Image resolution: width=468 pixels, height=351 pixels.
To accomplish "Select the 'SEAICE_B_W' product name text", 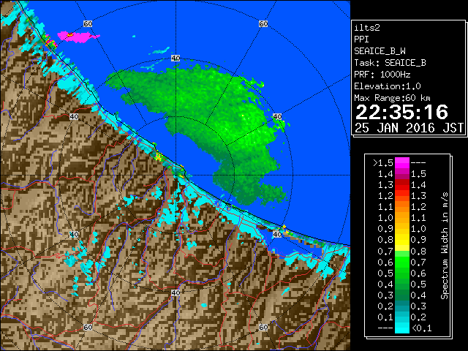I will coord(380,51).
